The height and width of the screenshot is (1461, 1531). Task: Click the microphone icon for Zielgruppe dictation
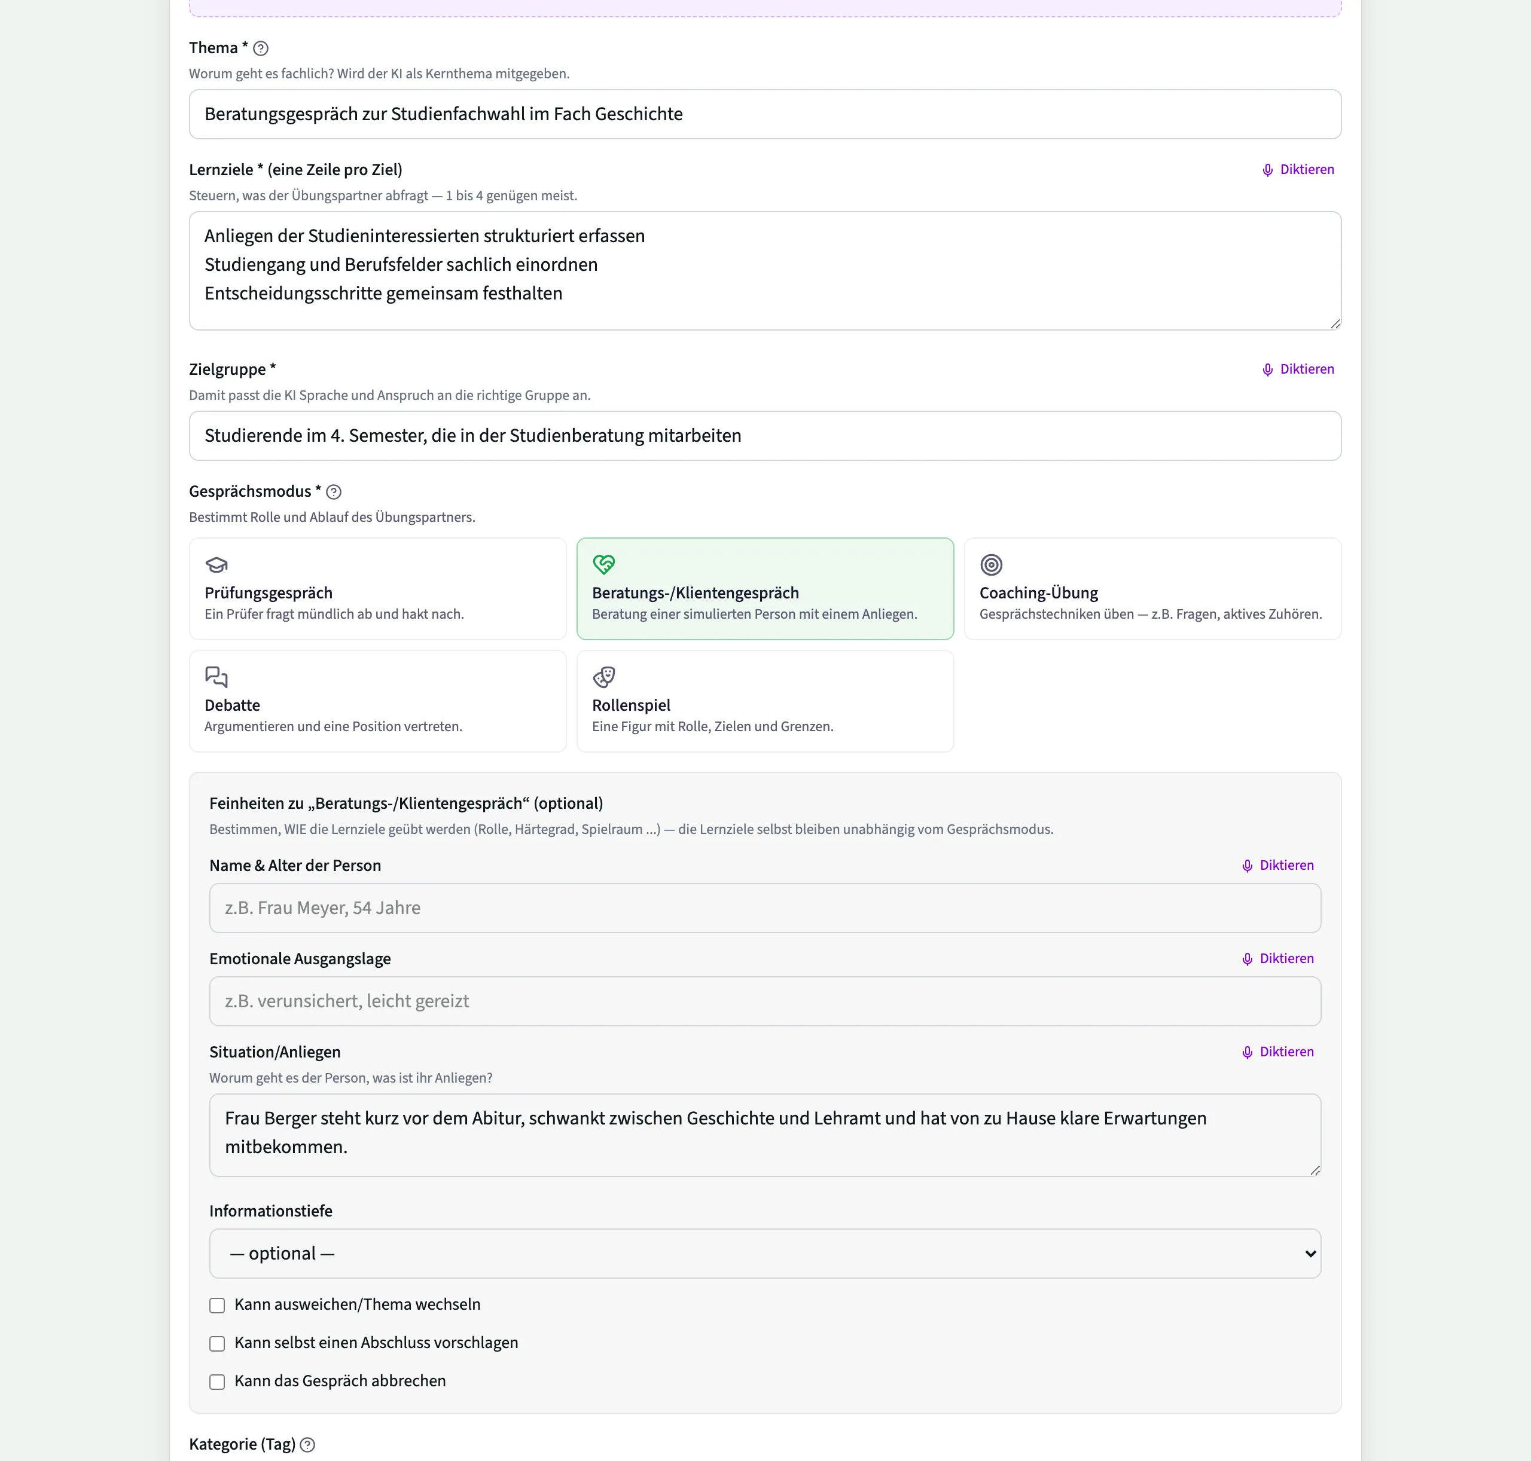tap(1268, 369)
